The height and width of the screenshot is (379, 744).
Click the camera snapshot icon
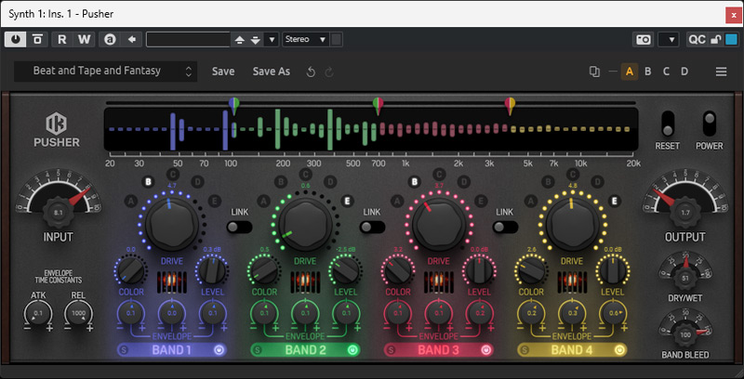pos(644,39)
